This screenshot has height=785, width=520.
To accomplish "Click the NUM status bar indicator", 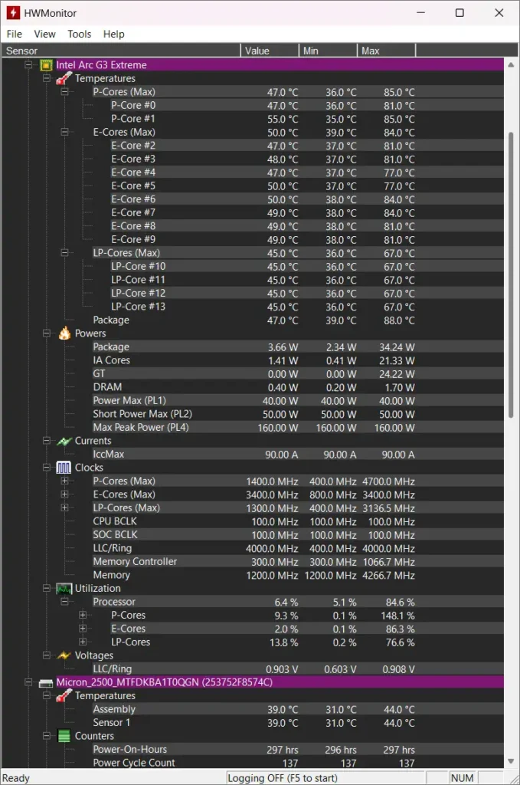I will coord(462,778).
